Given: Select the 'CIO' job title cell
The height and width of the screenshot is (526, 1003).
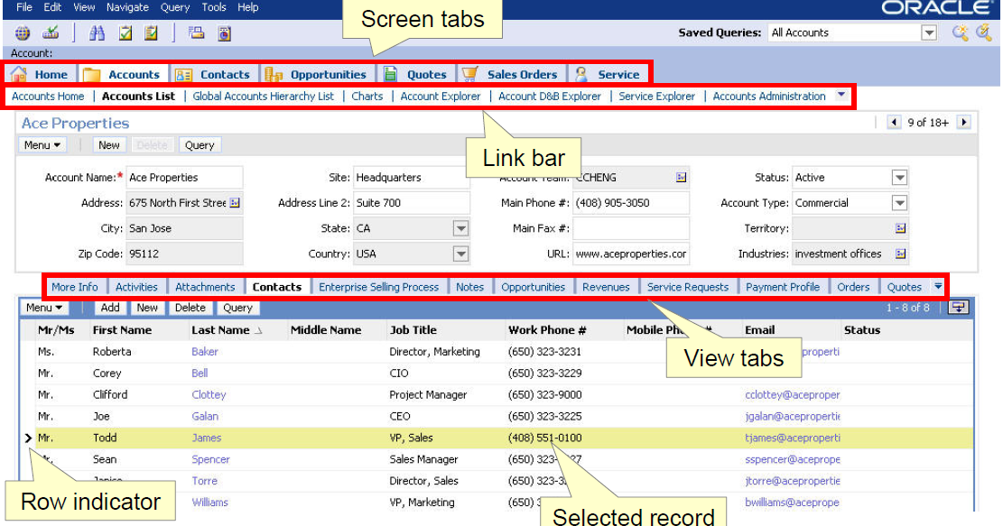Looking at the screenshot, I should 399,374.
